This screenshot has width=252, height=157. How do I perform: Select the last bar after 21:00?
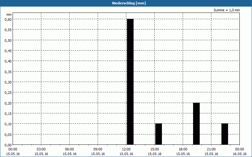[x=225, y=134]
